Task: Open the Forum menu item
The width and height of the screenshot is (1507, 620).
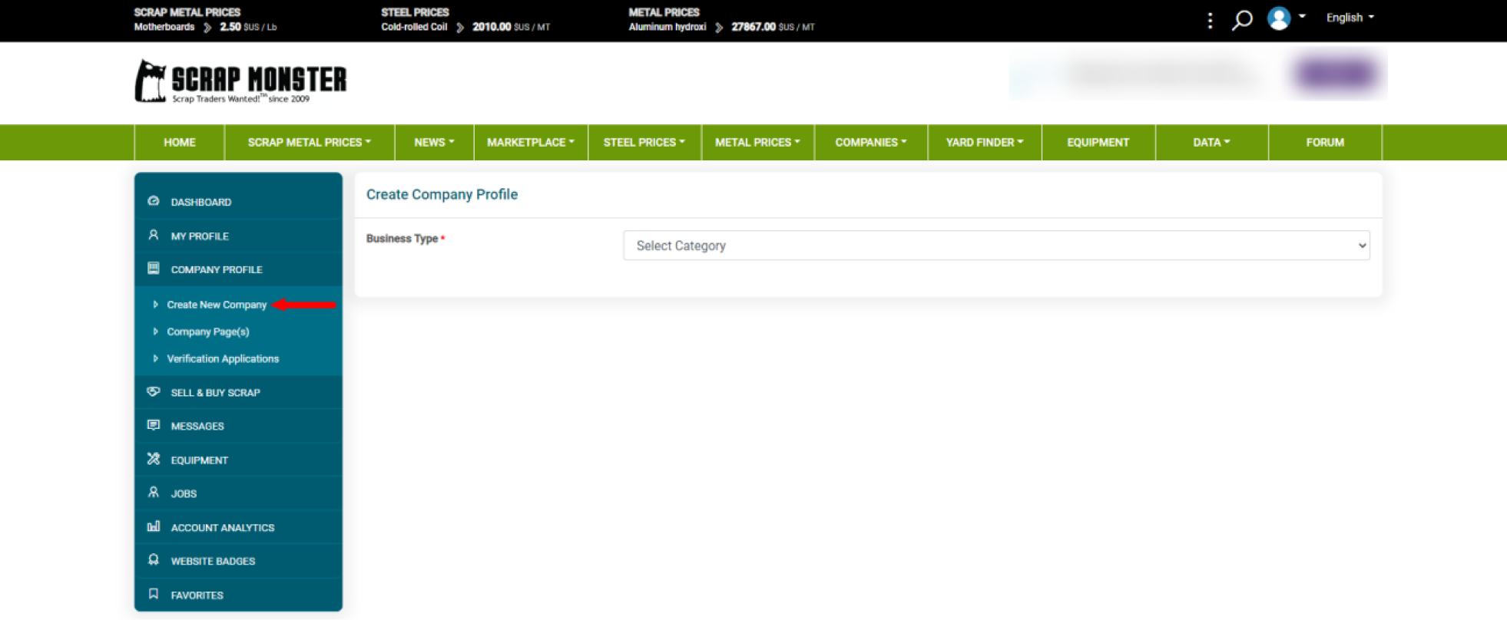Action: pos(1324,142)
